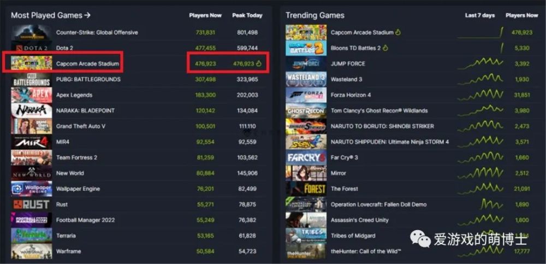Select the Counter-Strike: Global Offensive title
The width and height of the screenshot is (546, 264).
click(x=97, y=32)
